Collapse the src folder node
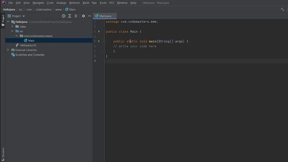This screenshot has width=288, height=162. (12, 31)
